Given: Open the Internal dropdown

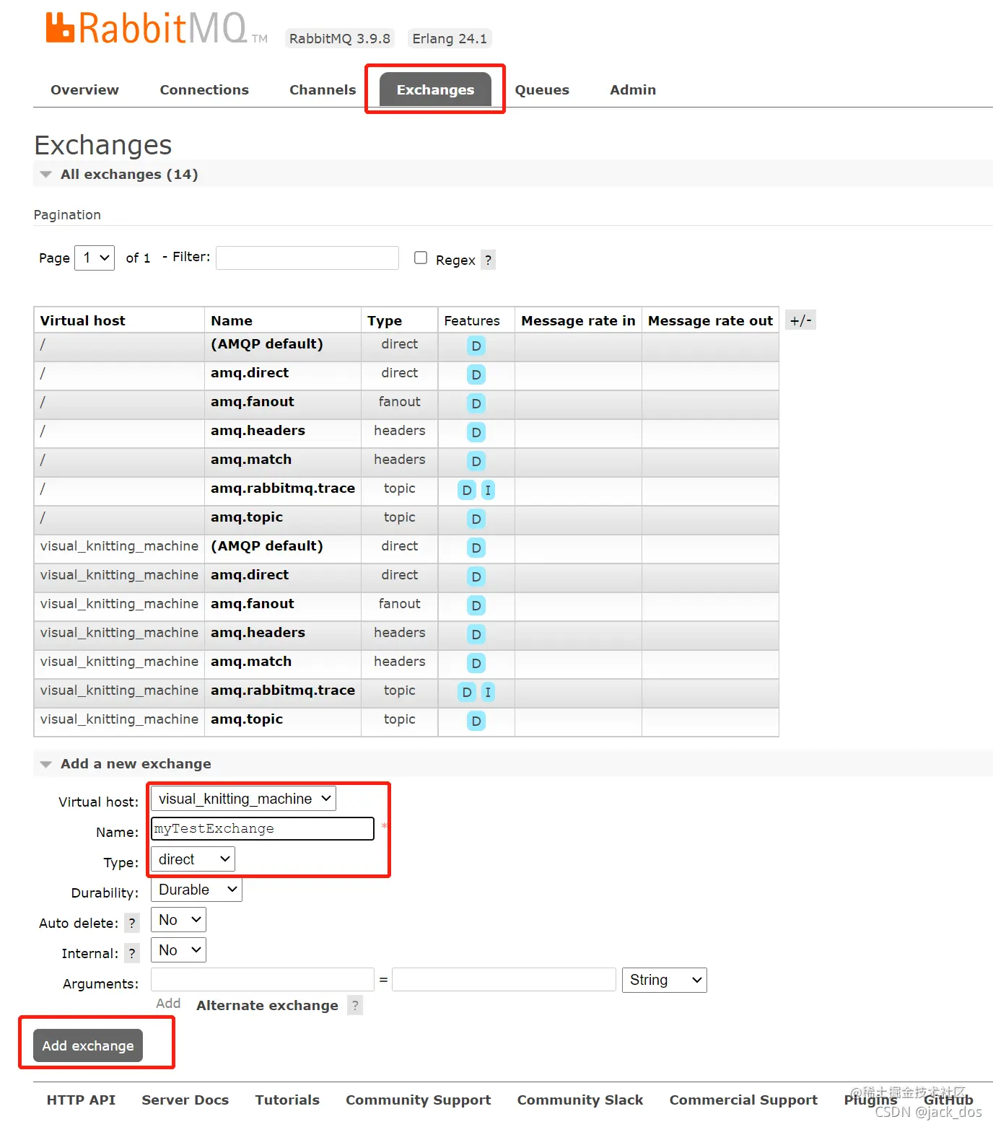Looking at the screenshot, I should (x=178, y=950).
